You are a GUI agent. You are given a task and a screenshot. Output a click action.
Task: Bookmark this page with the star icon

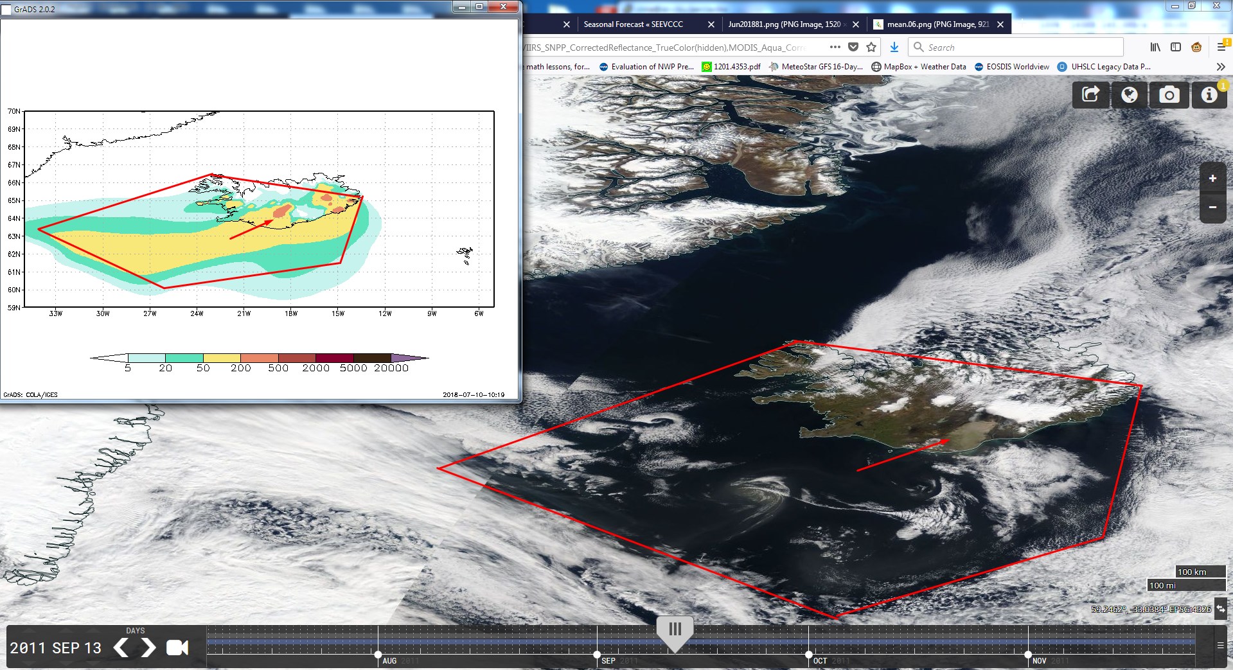(x=871, y=47)
